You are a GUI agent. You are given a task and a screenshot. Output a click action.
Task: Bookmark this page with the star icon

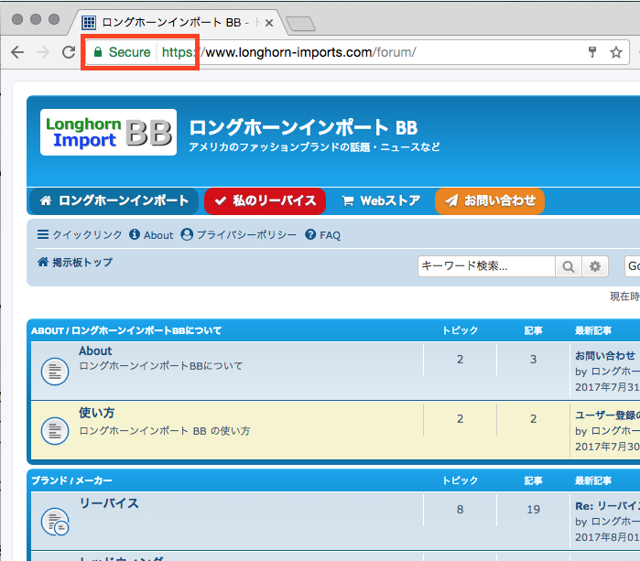pos(616,52)
